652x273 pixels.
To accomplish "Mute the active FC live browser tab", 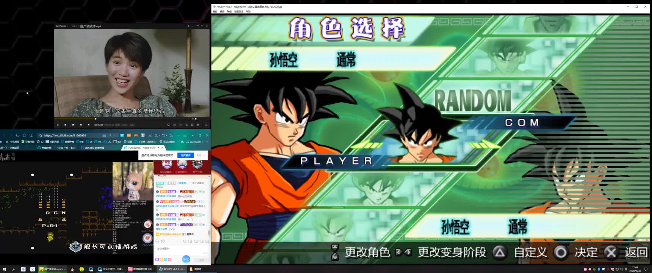I will (158, 147).
